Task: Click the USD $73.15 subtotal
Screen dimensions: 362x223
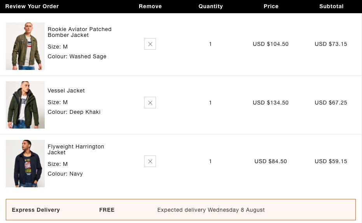Action: click(x=331, y=44)
